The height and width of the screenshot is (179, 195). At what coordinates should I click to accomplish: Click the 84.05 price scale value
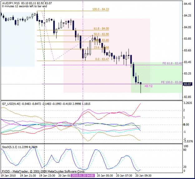click(x=188, y=27)
